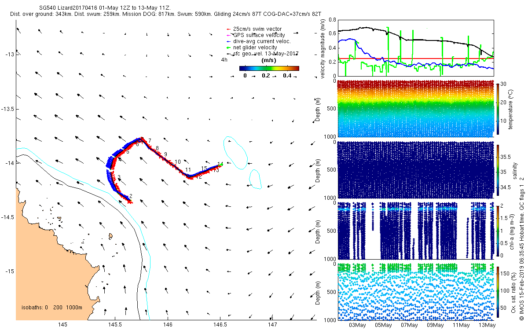Screen dimensions: 528x330
Task: Select the salinity colorbar
Action: [499, 169]
